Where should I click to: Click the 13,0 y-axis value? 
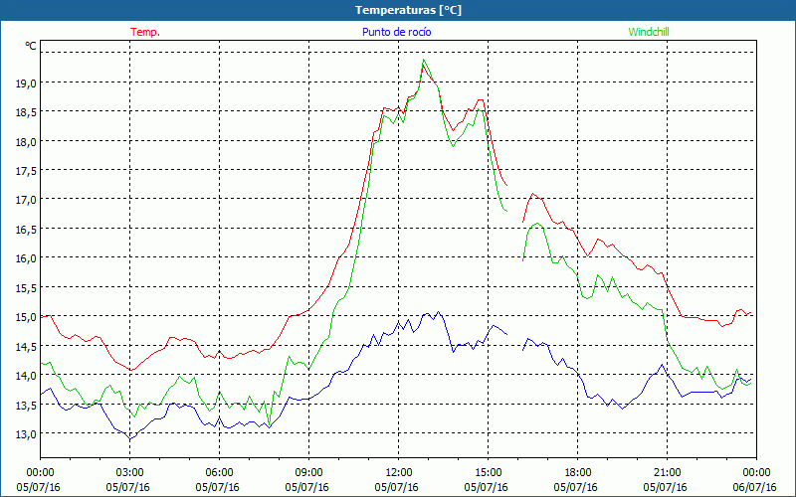point(26,434)
